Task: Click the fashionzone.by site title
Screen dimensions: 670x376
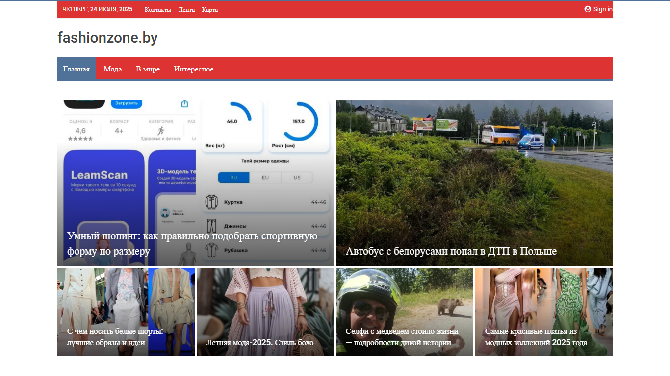Action: click(x=107, y=38)
